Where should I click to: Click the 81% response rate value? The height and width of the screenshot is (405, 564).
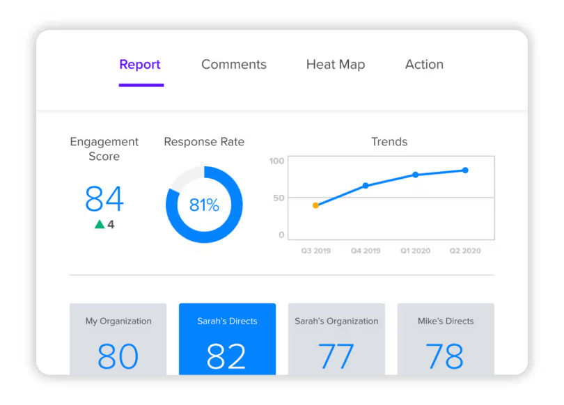(x=204, y=205)
